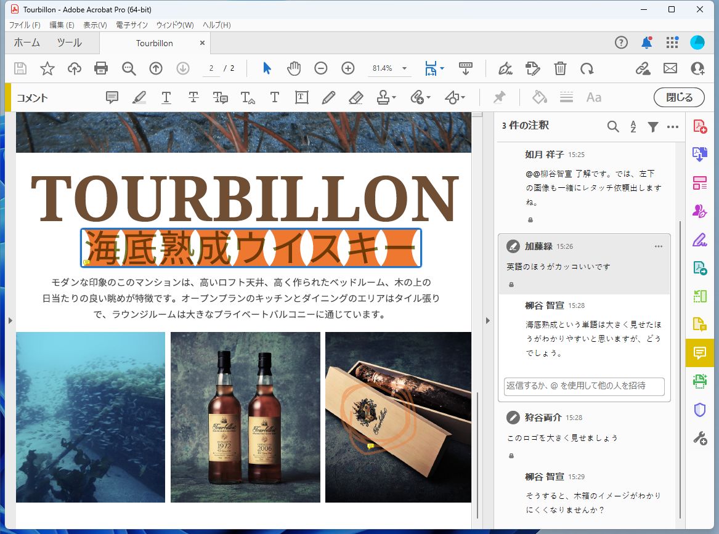Select the Eraser tool
Image resolution: width=719 pixels, height=534 pixels.
tap(355, 97)
